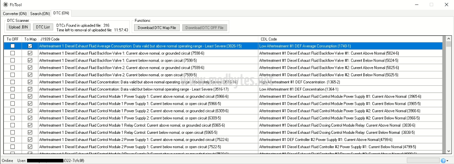Select the DTC (ON) tab
This screenshot has width=454, height=164.
tap(61, 13)
